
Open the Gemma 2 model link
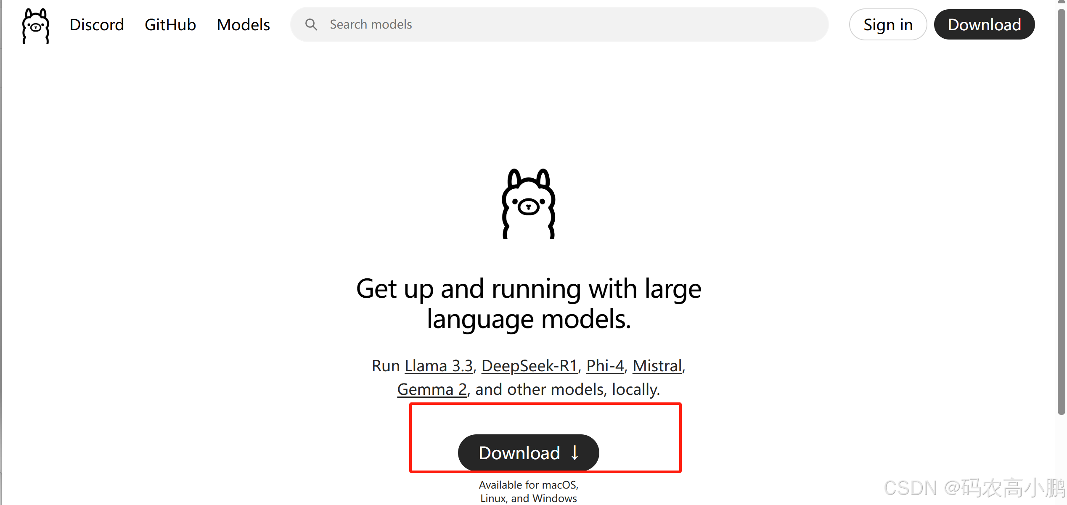[432, 389]
